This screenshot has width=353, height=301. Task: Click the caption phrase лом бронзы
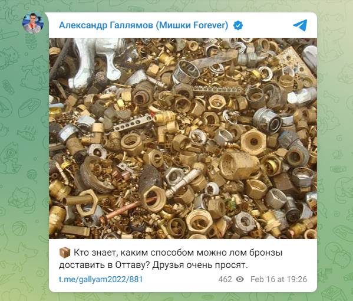pos(256,253)
